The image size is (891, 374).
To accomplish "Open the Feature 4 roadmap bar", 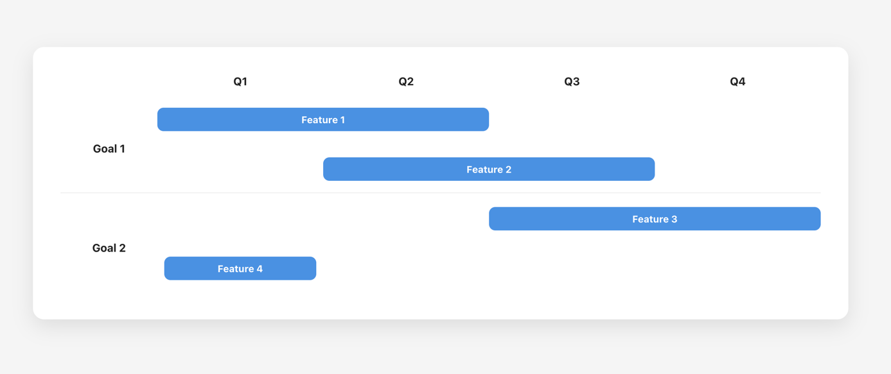I will pyautogui.click(x=240, y=269).
